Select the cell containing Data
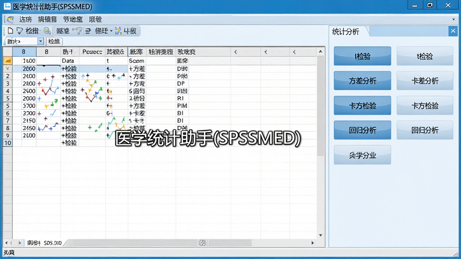 pos(70,61)
